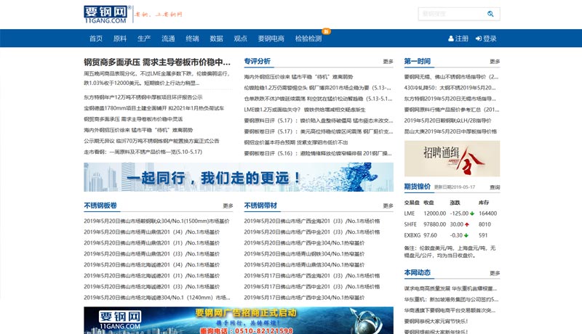Click the orange badge above 检验检测
Image resolution: width=582 pixels, height=334 pixels.
pyautogui.click(x=327, y=31)
